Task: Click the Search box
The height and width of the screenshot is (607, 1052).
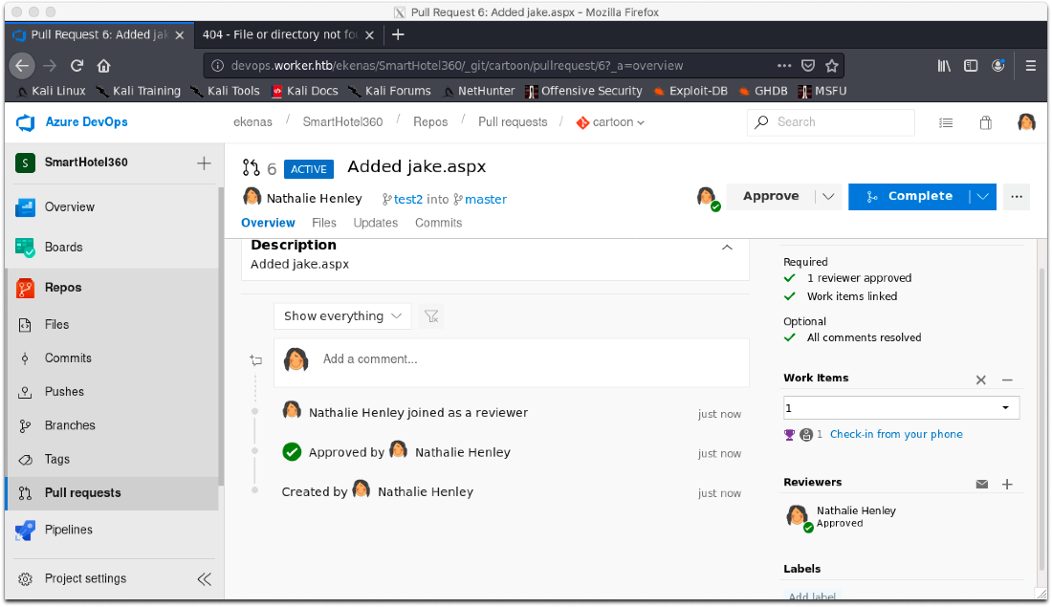Action: (x=830, y=122)
